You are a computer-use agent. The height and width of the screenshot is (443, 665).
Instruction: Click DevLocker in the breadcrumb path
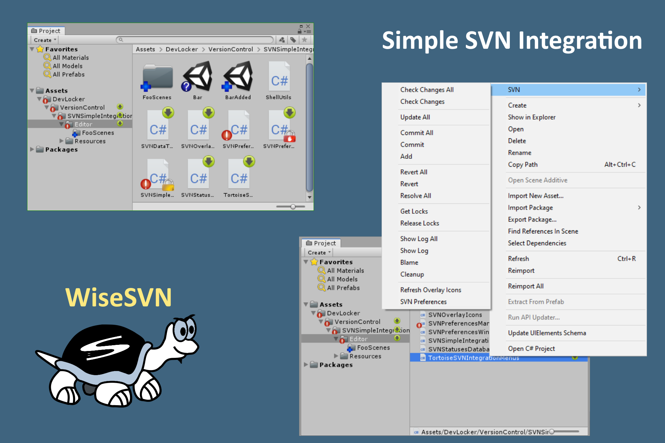(181, 49)
